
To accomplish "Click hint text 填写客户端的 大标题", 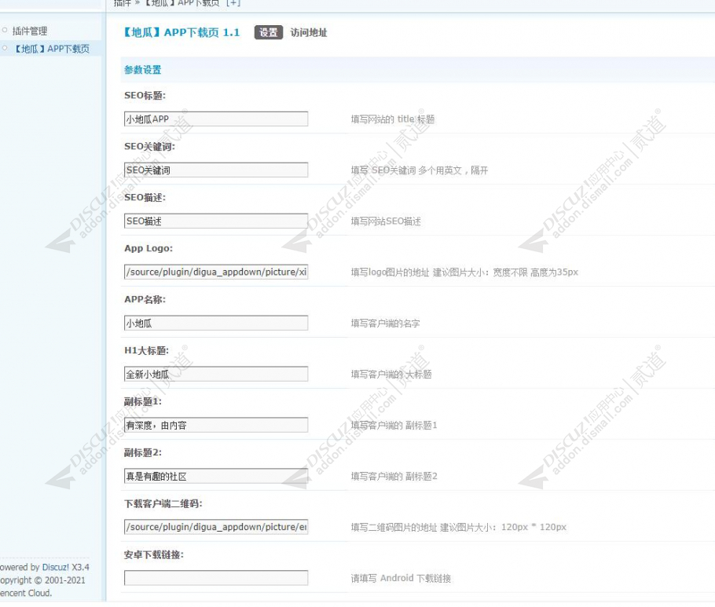I will 391,374.
